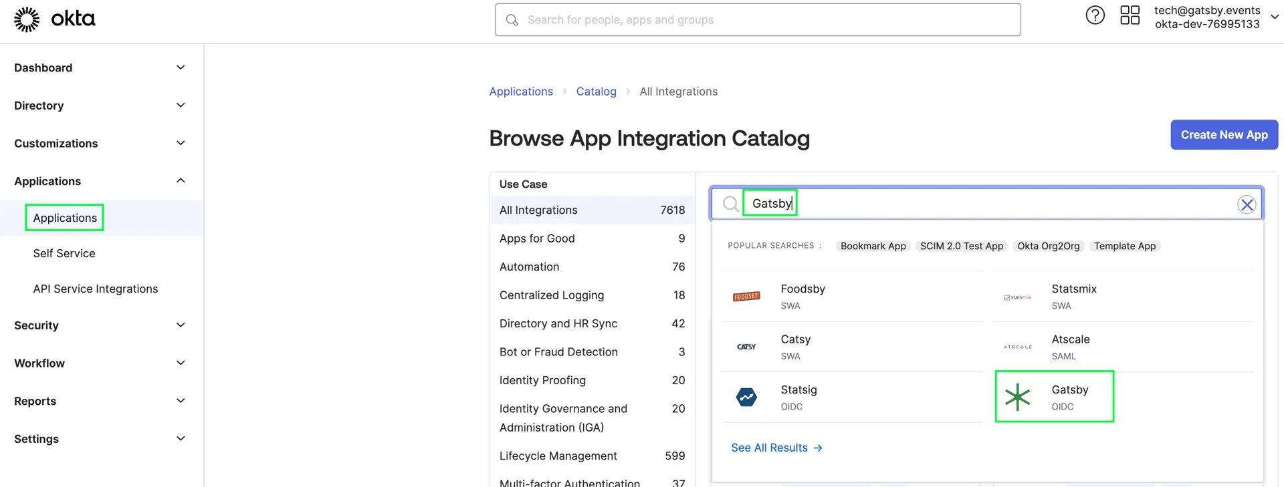Expand the Directory menu chevron
Image resolution: width=1284 pixels, height=487 pixels.
181,106
